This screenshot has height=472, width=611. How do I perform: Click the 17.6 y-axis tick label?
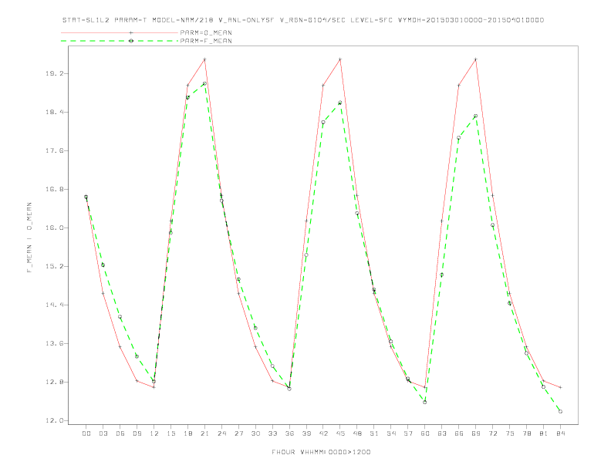(53, 150)
